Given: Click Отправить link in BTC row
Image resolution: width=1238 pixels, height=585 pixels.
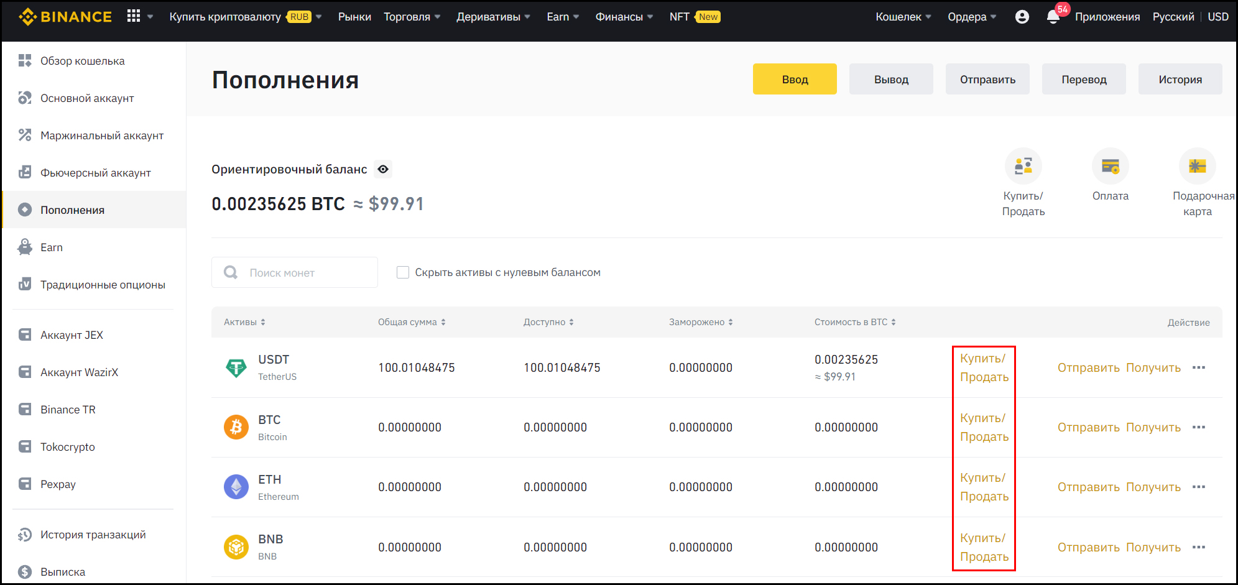Looking at the screenshot, I should tap(1088, 427).
